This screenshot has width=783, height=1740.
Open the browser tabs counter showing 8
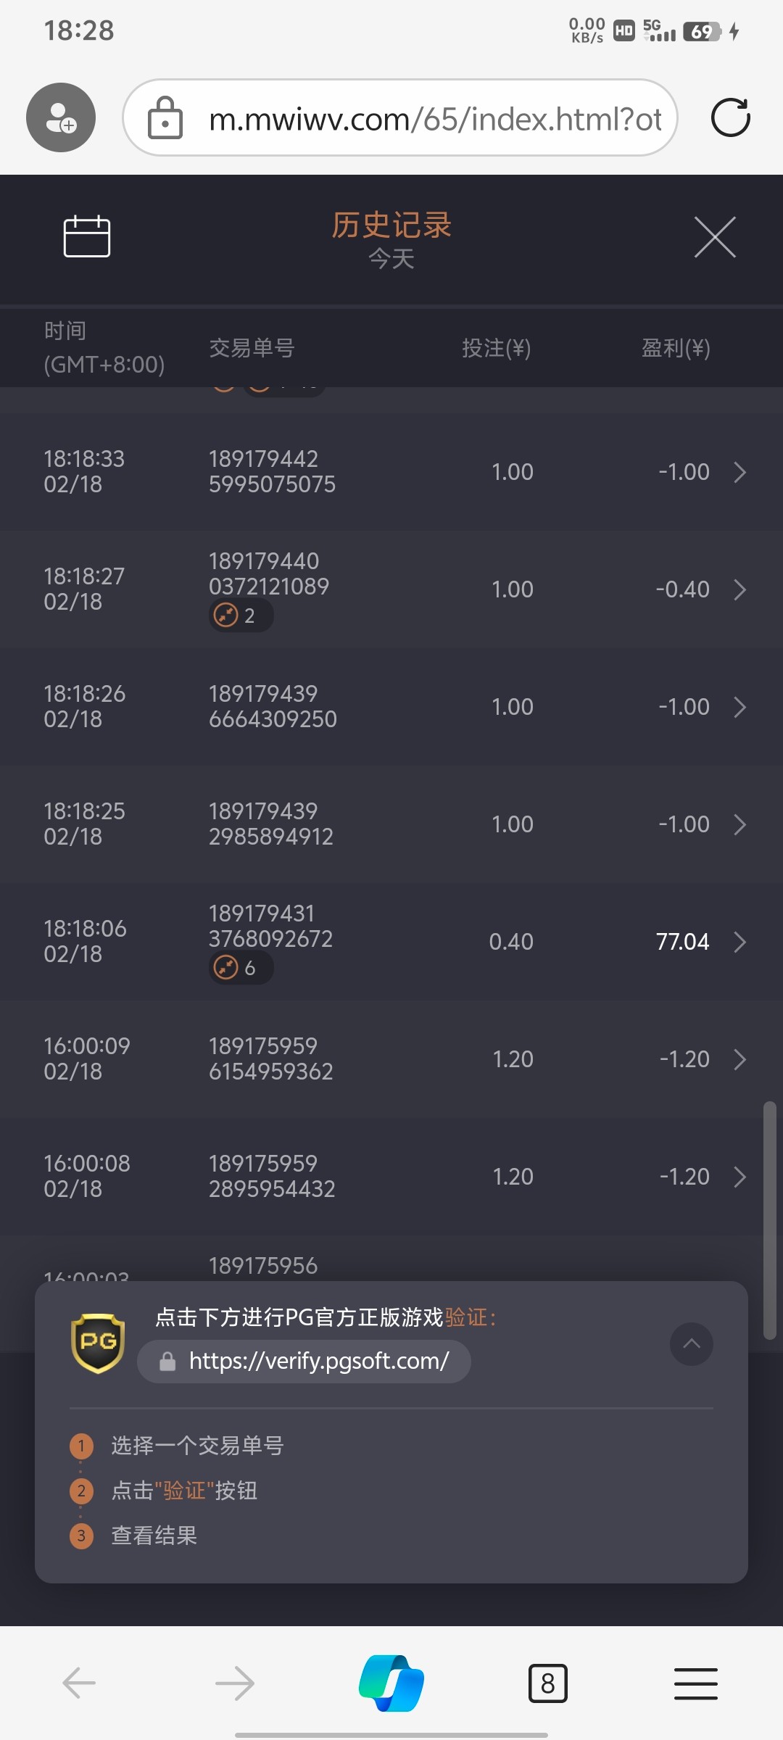click(x=547, y=1683)
